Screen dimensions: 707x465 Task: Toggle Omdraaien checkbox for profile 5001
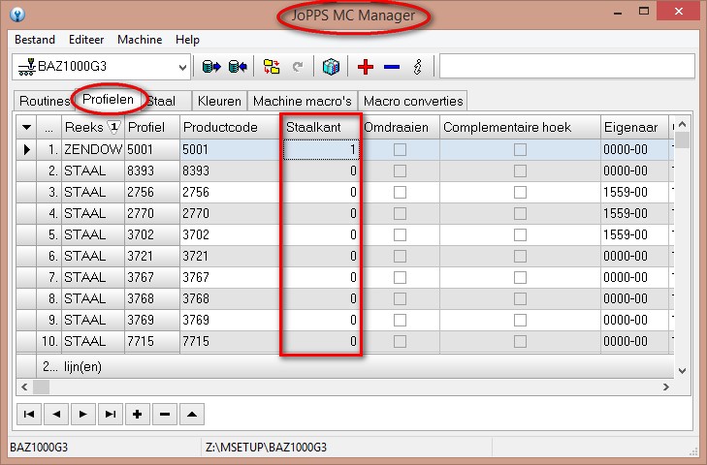pos(400,149)
